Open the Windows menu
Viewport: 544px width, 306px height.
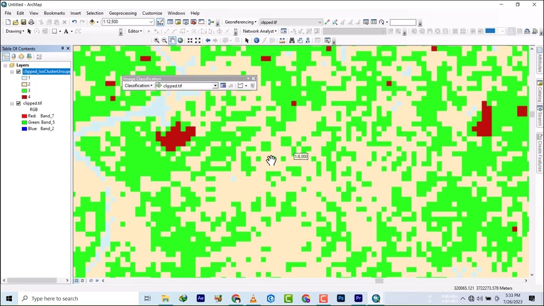click(176, 13)
